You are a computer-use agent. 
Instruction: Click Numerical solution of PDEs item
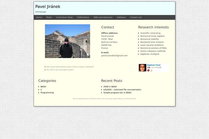pos(154,48)
